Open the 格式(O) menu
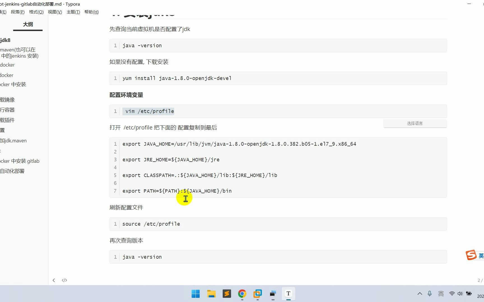The width and height of the screenshot is (484, 302). tap(36, 12)
